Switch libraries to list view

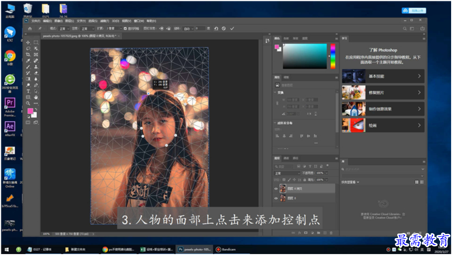422,182
